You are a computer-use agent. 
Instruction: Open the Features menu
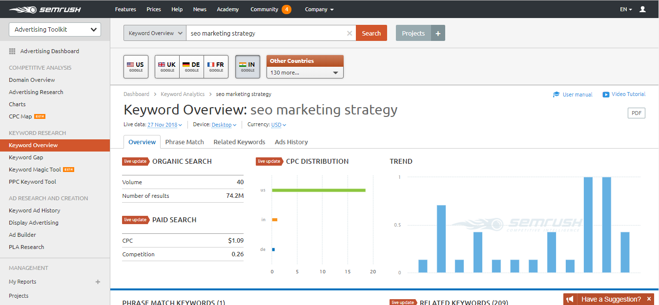(x=125, y=9)
